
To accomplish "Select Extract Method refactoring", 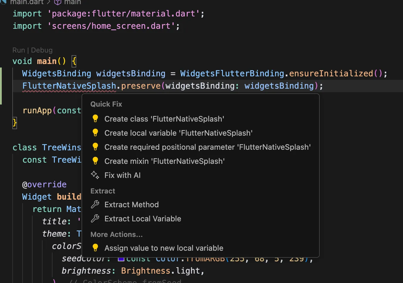I will (200, 205).
